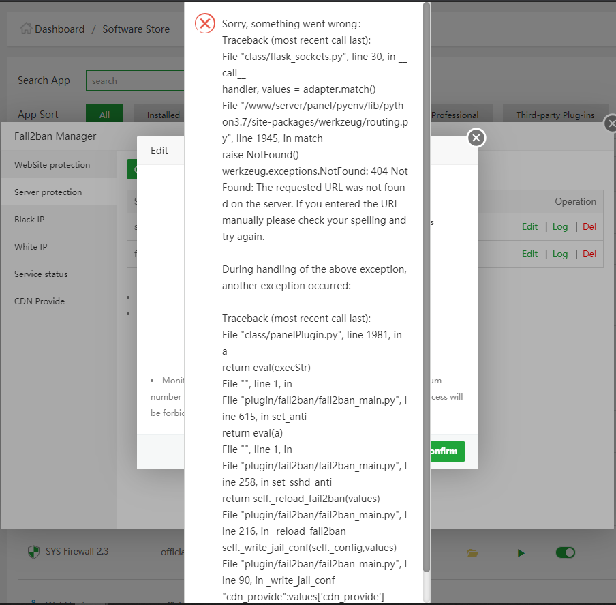
Task: Open the Software Store breadcrumb
Action: pyautogui.click(x=136, y=29)
